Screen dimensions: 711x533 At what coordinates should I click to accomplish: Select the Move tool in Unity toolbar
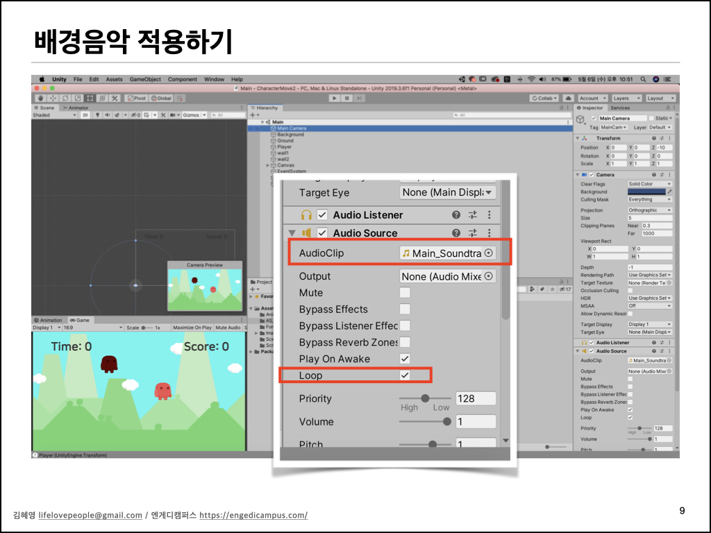53,99
